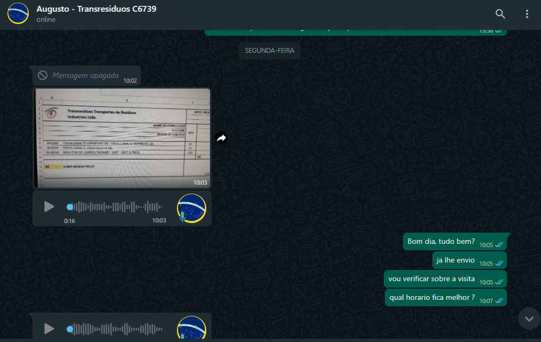Viewport: 541px width, 342px height.
Task: Click the "qual horario fica melhor ?" message
Action: [x=432, y=298]
